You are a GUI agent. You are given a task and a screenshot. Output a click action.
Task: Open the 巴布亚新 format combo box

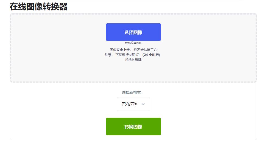point(133,104)
